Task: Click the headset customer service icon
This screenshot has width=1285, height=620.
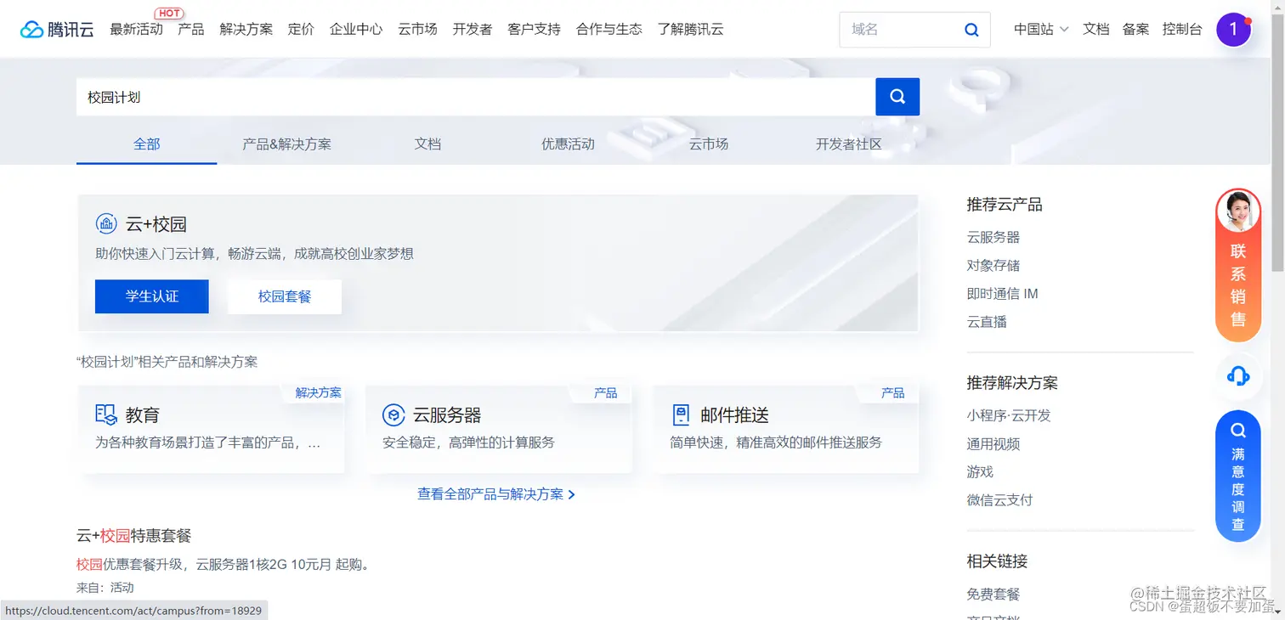Action: pos(1238,375)
